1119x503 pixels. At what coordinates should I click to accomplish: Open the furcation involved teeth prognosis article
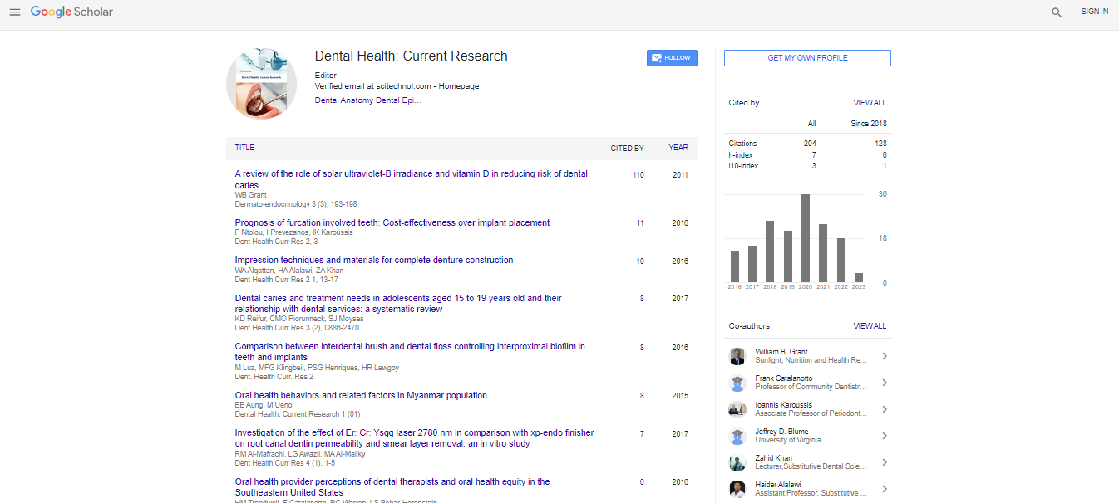pos(392,222)
